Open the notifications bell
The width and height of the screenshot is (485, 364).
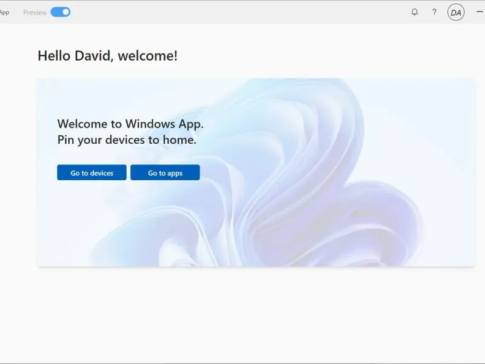point(415,12)
